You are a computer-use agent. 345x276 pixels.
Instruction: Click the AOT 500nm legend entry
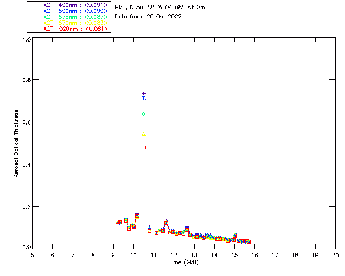tap(68, 11)
